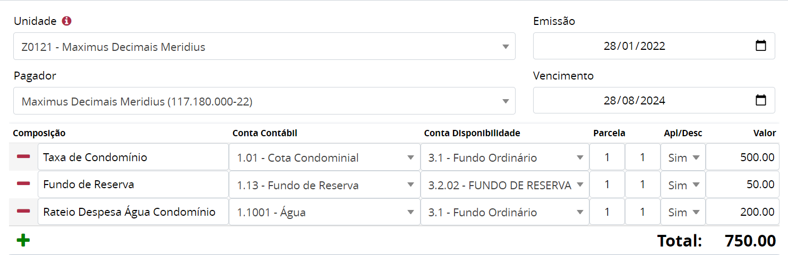Edit the Taxa de Condomínio description field
The image size is (788, 255).
click(133, 157)
